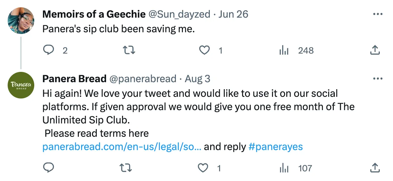Share the Panera Bread tweet
Image resolution: width=393 pixels, height=181 pixels.
click(375, 168)
